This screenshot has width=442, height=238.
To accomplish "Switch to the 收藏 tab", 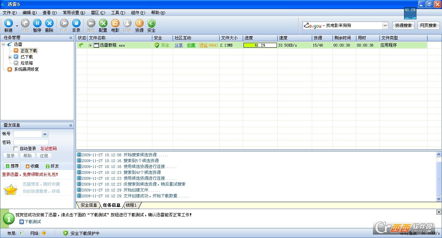I will pyautogui.click(x=32, y=166).
